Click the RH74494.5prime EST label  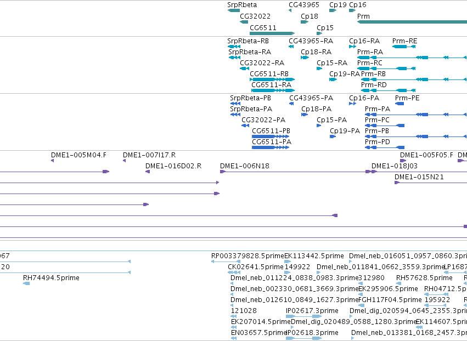tap(51, 278)
